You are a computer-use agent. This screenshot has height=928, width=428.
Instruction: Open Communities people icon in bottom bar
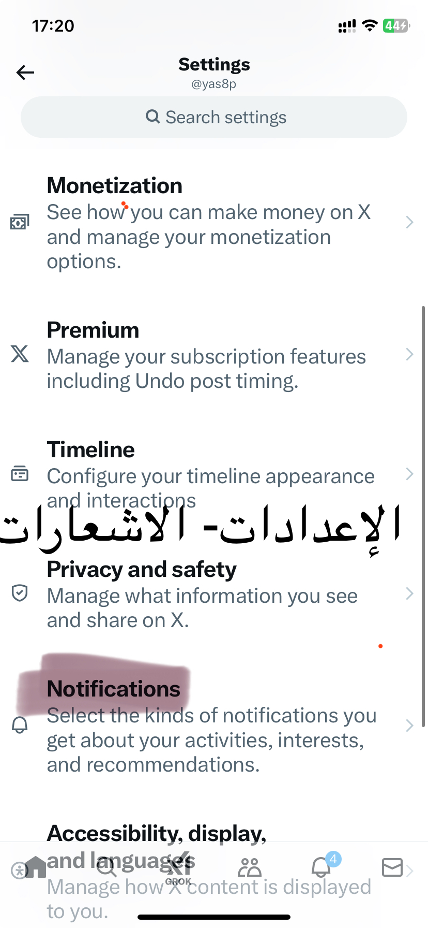click(x=250, y=867)
